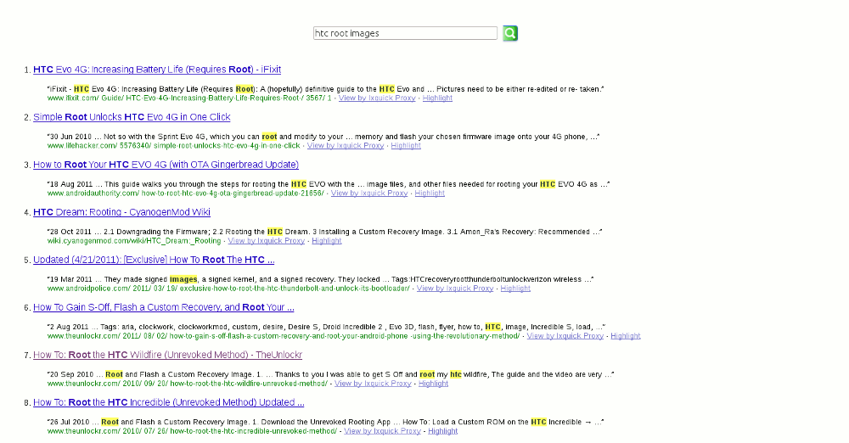Click Highlight for the ifixit.com result

pos(437,98)
